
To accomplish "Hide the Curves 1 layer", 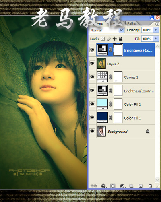I will coord(92,77).
